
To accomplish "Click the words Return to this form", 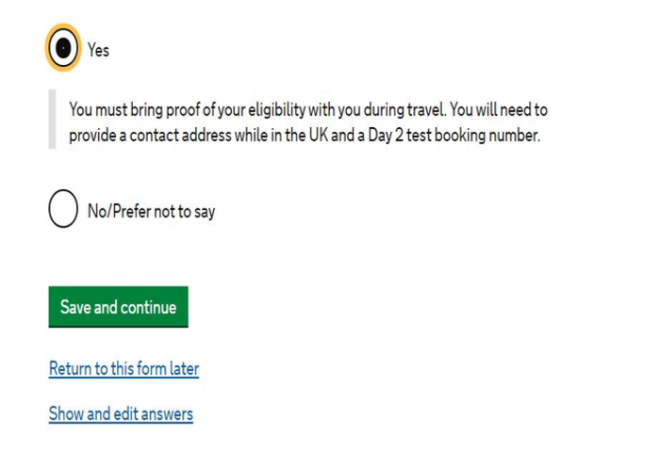I will pyautogui.click(x=106, y=368).
